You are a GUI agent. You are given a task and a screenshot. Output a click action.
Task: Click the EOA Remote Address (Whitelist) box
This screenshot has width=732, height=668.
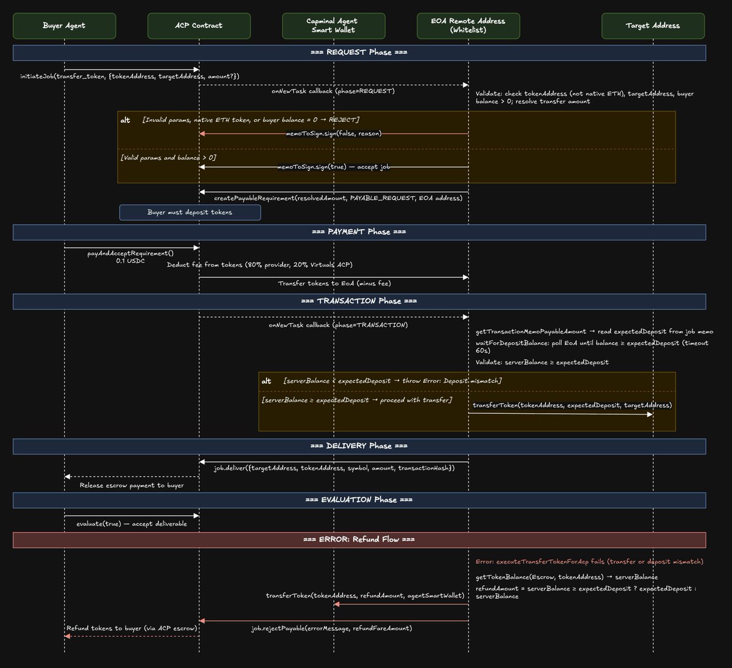[x=468, y=26]
